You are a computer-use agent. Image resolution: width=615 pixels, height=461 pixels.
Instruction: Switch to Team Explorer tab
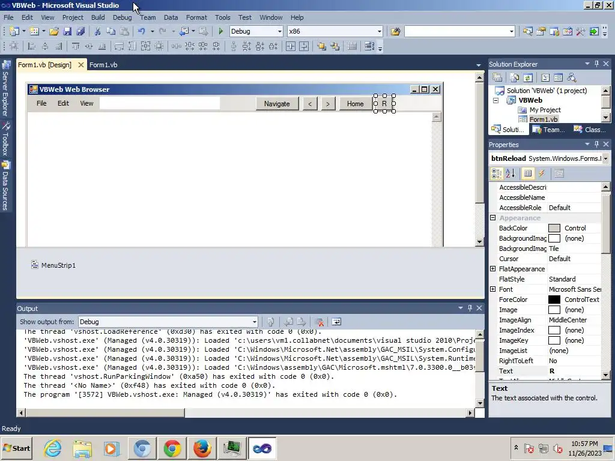point(549,130)
